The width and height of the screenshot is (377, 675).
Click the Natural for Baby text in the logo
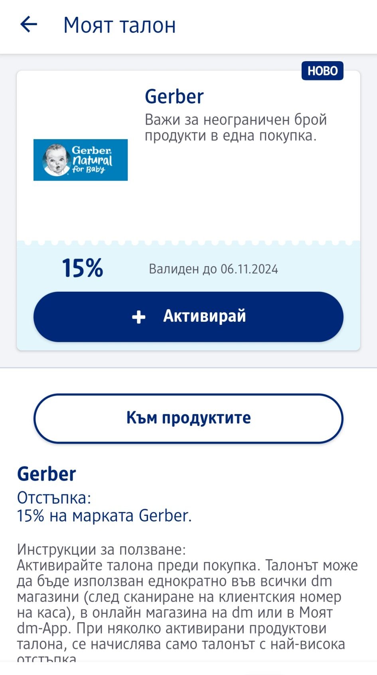pyautogui.click(x=93, y=164)
